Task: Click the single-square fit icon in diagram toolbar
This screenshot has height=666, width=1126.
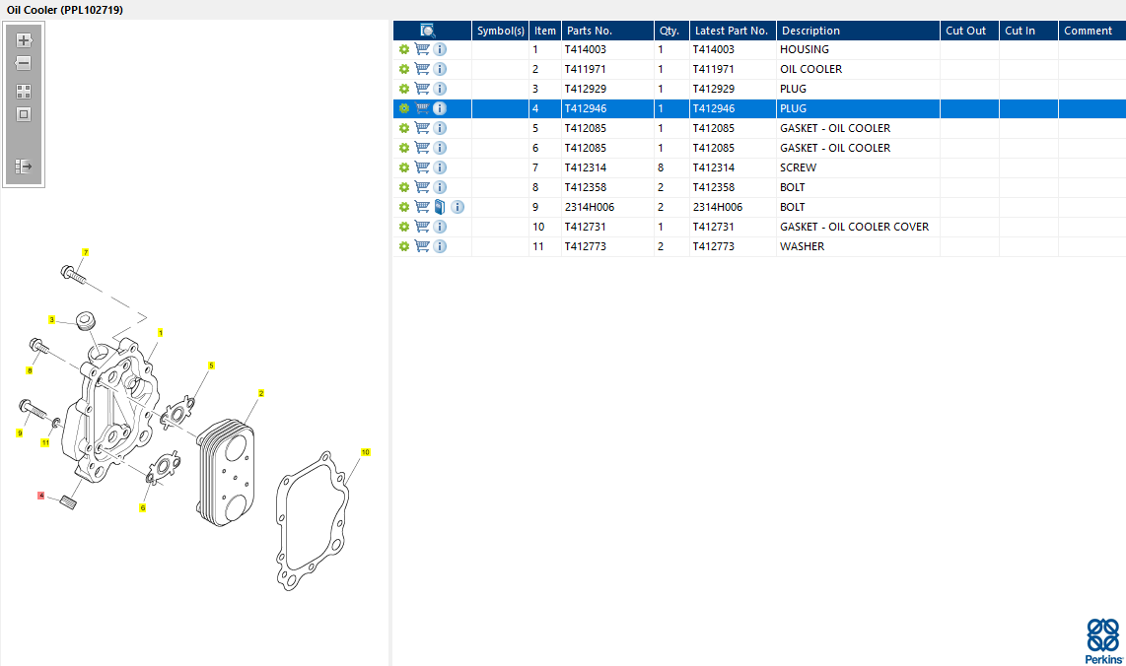Action: pos(24,114)
